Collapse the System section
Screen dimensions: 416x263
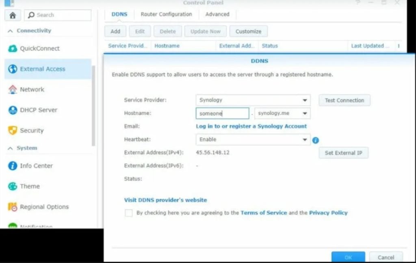(x=10, y=148)
